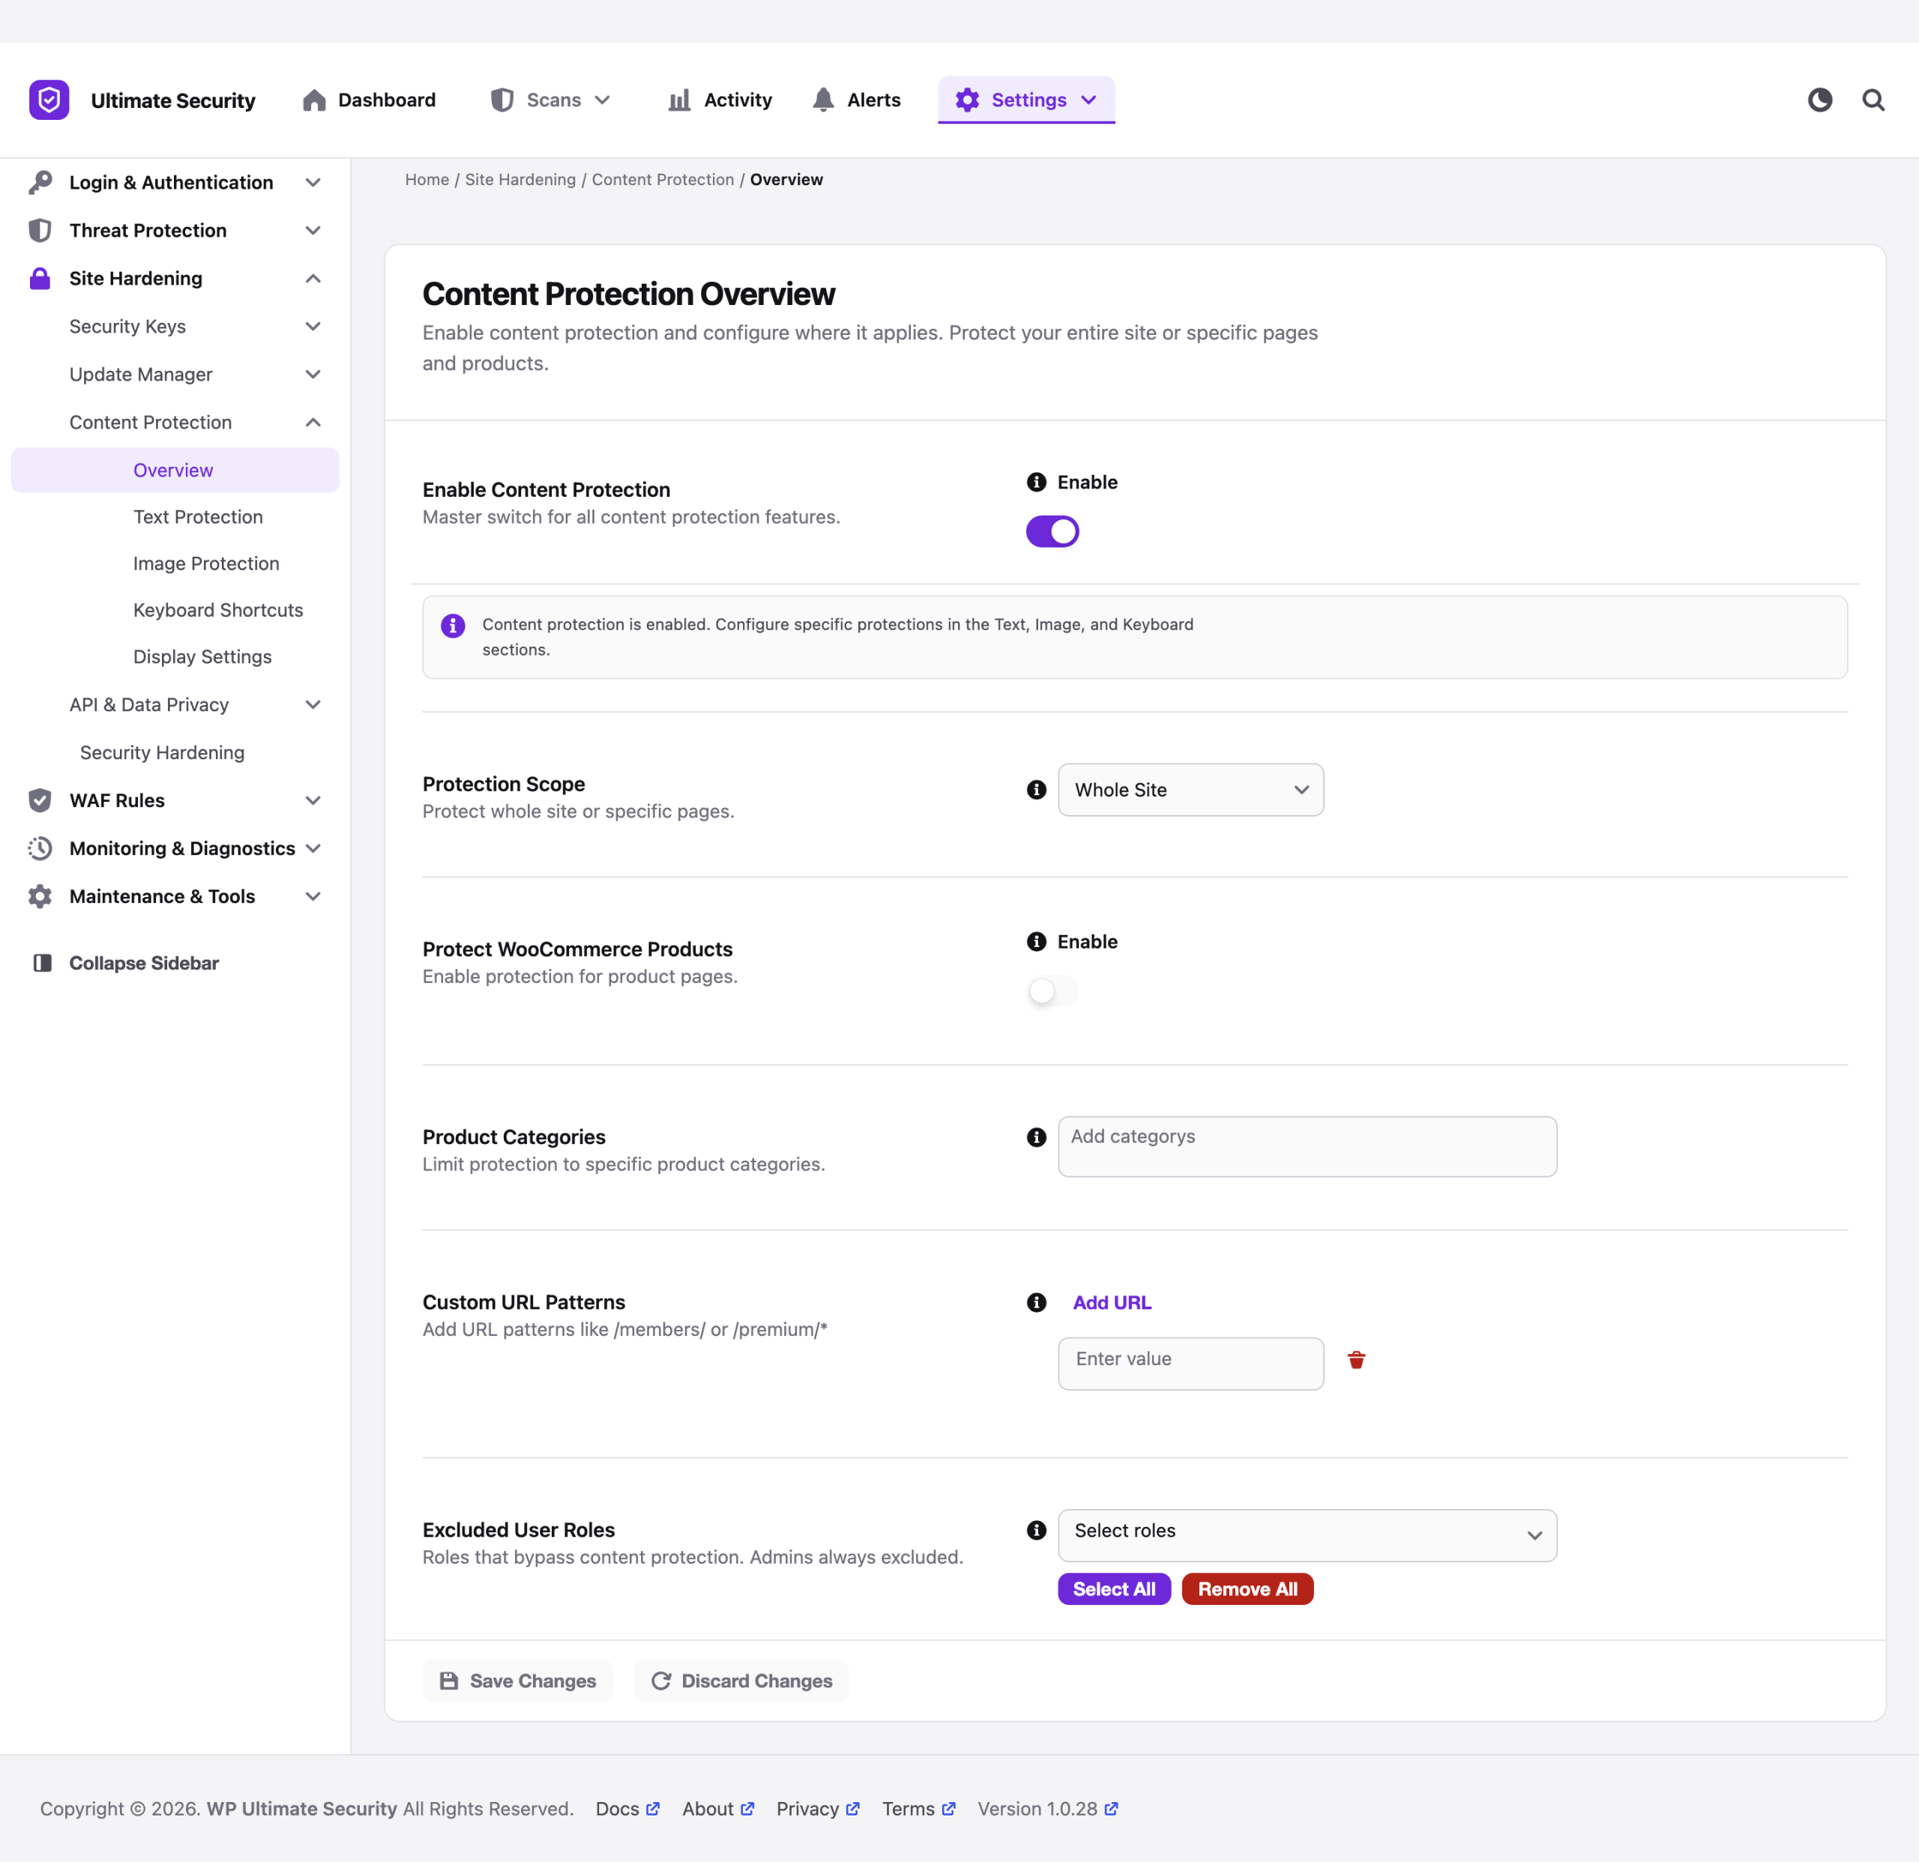Image resolution: width=1919 pixels, height=1862 pixels.
Task: Click the Select All roles button
Action: 1114,1589
